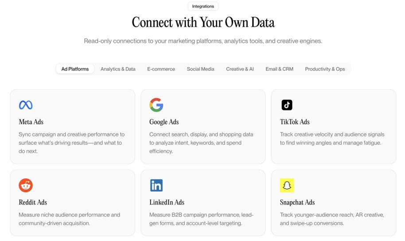Screen dimensions: 405x241
Task: Go to the Social Media tab
Action: pyautogui.click(x=200, y=69)
